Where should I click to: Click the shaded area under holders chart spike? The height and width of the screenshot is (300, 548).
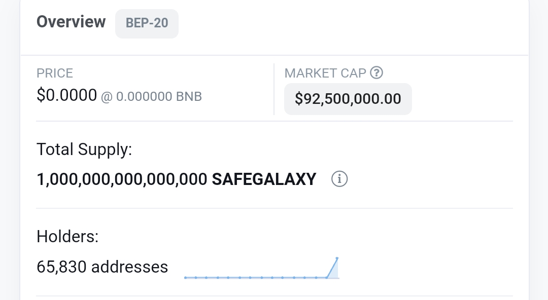coord(334,273)
